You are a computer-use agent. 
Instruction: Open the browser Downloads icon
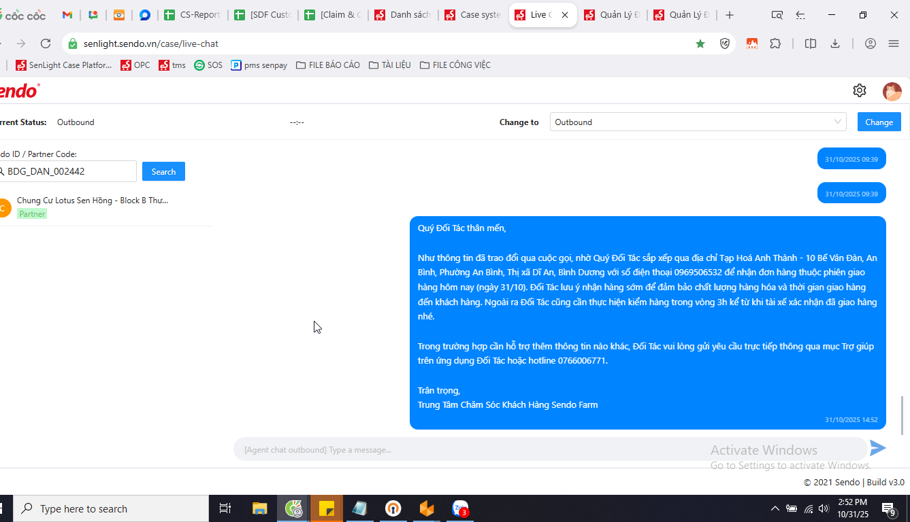click(x=835, y=43)
